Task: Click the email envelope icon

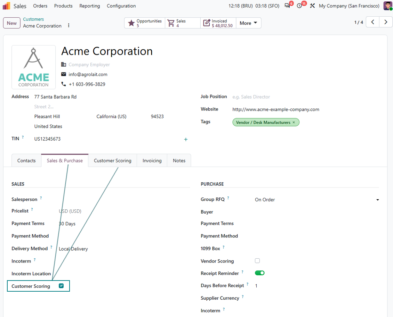Action: (64, 74)
